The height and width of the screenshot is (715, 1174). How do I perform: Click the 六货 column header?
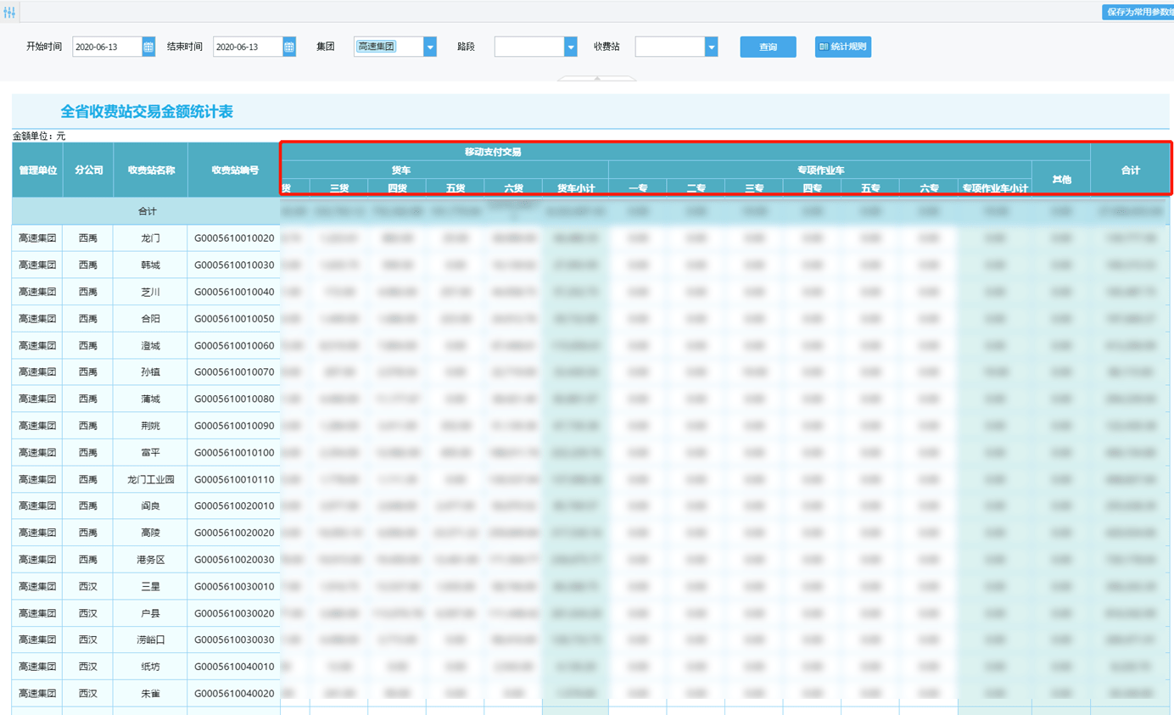coord(512,188)
